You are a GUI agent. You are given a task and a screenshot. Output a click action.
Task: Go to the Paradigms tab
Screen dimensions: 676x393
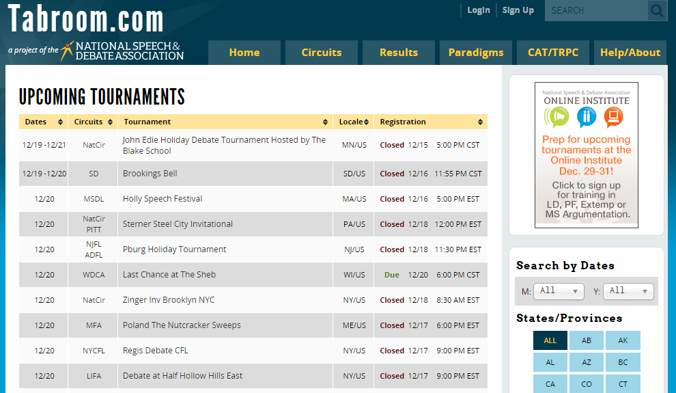(x=475, y=53)
